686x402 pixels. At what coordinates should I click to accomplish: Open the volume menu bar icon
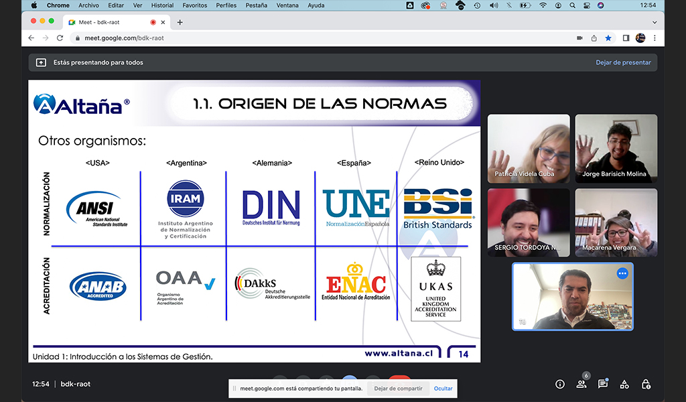point(494,5)
